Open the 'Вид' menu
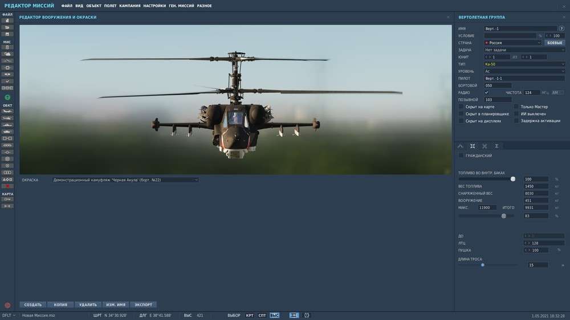570x320 pixels. (x=79, y=6)
